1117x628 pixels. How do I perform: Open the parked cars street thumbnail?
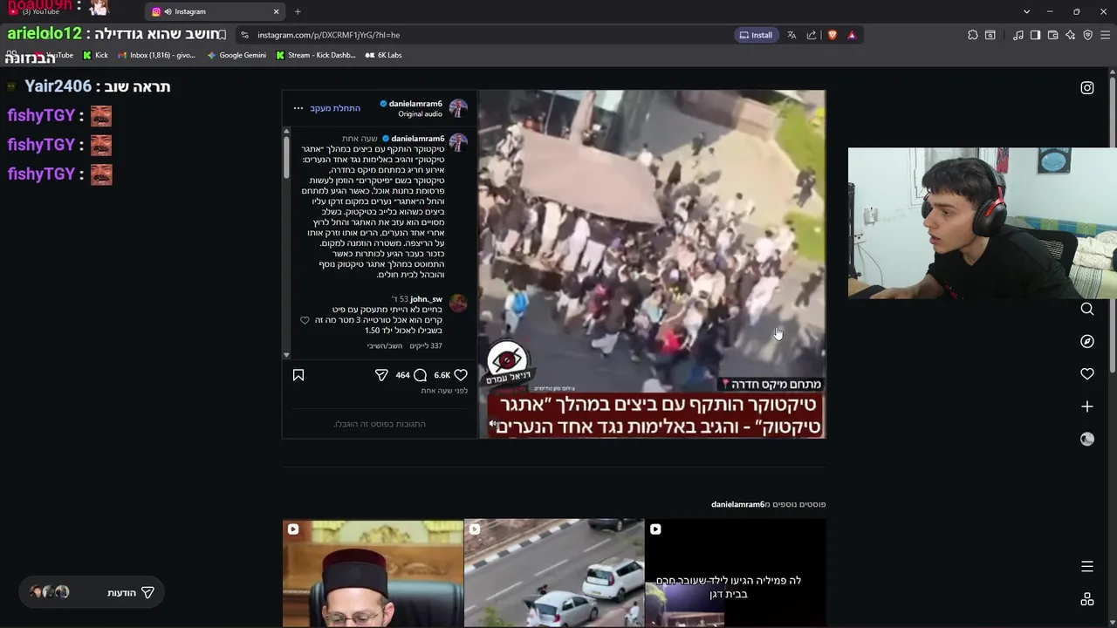[x=554, y=573]
